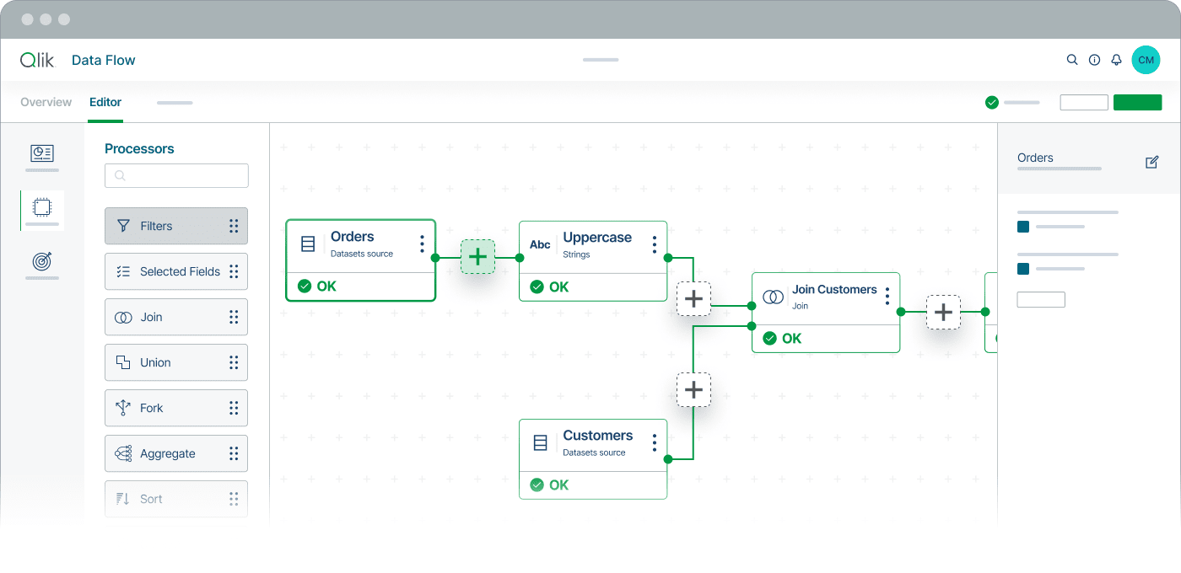Click the solid green button in toolbar
The image size is (1181, 573).
1137,103
